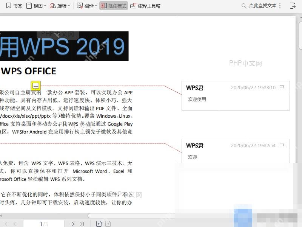The image size is (302, 227).
Task: Open the 翻译 translate dropdown
Action: [87, 6]
